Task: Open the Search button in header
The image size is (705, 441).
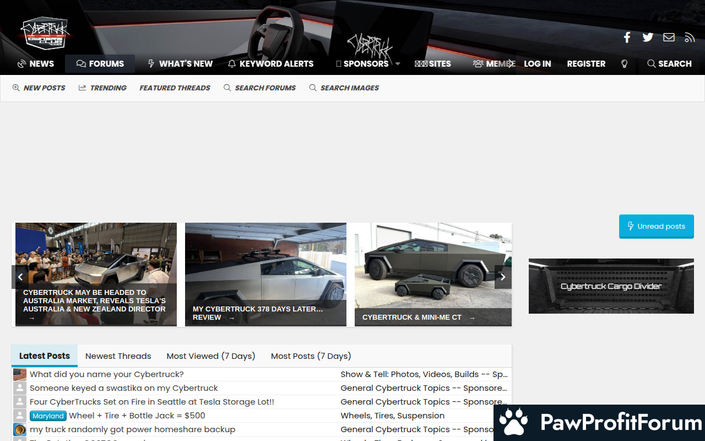Action: [x=669, y=64]
